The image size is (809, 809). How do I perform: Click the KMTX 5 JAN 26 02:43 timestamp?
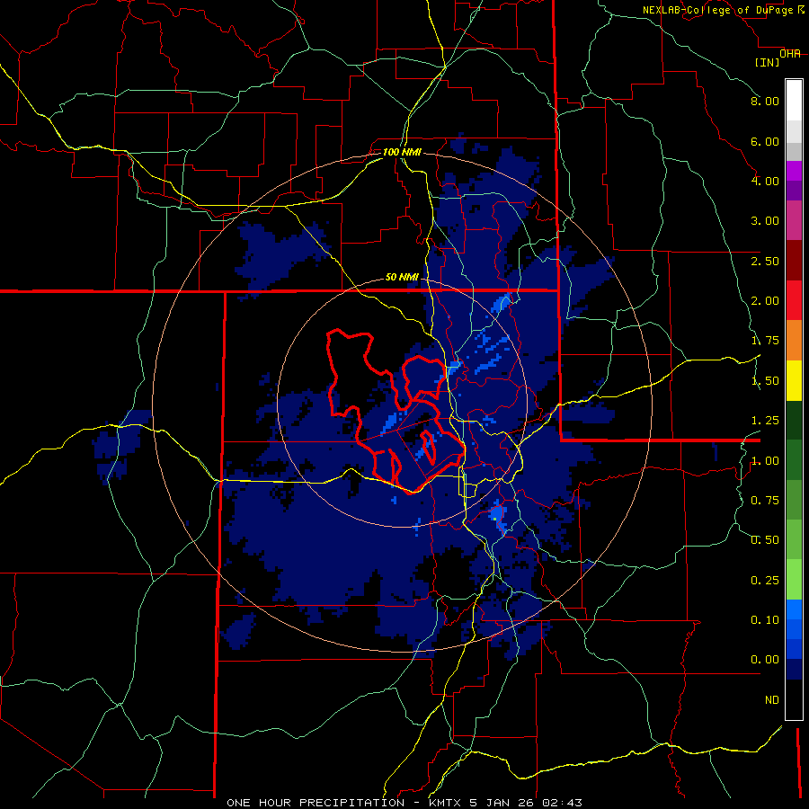pyautogui.click(x=505, y=803)
